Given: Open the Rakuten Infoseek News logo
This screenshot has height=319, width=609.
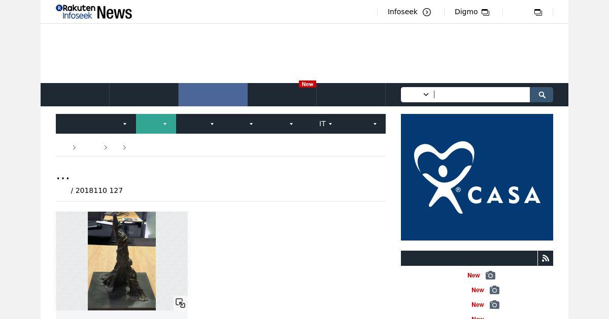Looking at the screenshot, I should 94,12.
